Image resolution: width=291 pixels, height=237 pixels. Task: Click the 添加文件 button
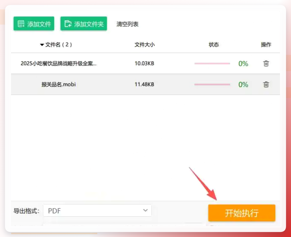[34, 23]
